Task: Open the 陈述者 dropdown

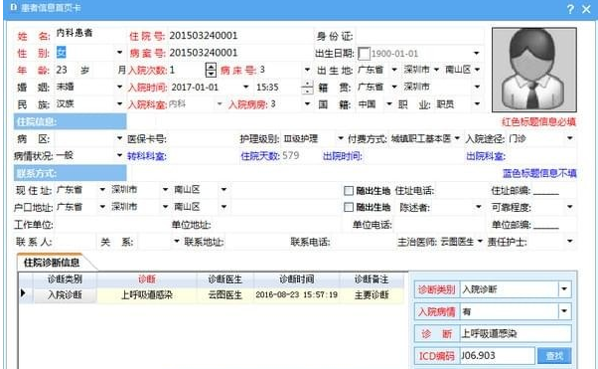Action: 478,207
